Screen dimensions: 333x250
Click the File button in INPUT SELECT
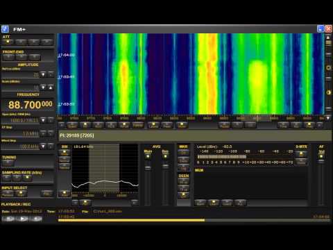coord(46,194)
